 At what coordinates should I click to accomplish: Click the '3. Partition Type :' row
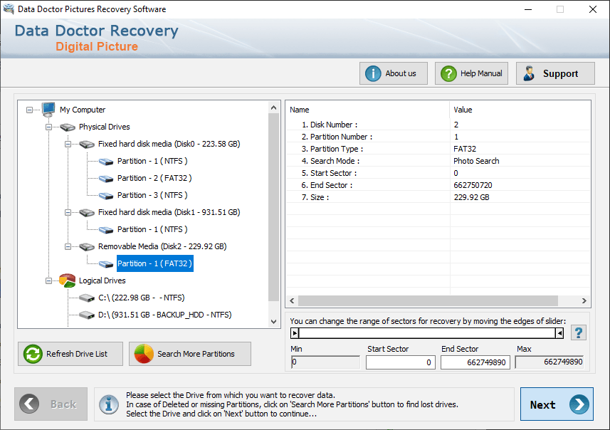click(x=438, y=149)
